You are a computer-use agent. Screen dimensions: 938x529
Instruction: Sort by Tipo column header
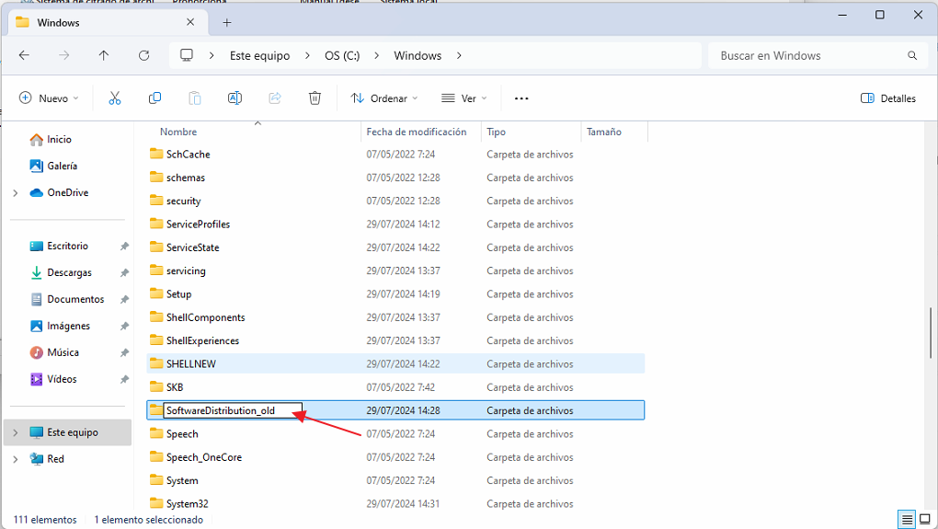(x=496, y=132)
